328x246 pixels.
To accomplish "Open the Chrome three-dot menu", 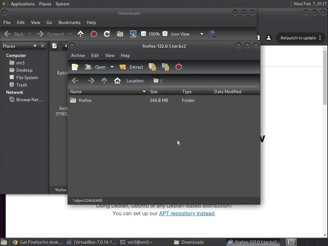I will click(x=320, y=38).
